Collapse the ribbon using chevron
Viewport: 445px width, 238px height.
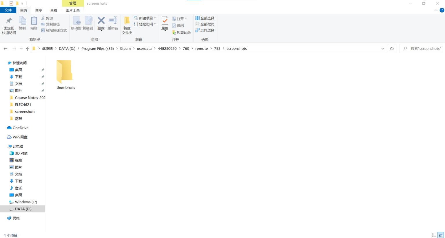[436, 10]
